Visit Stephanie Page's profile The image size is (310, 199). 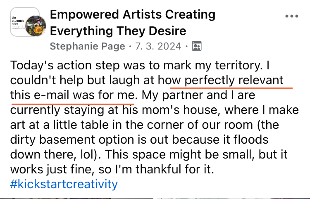(87, 46)
